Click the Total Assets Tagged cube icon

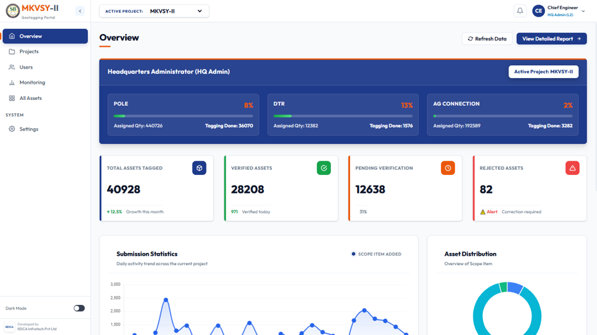[x=199, y=168]
